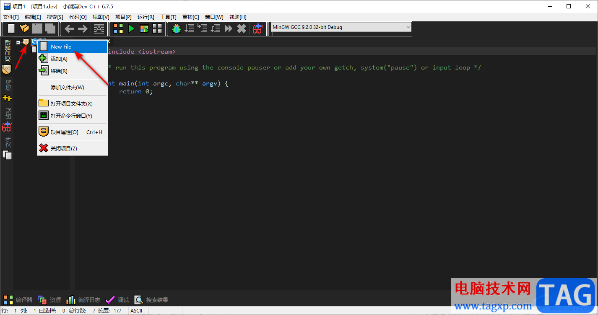
Task: Open the 代码[O] menu
Action: coord(78,17)
